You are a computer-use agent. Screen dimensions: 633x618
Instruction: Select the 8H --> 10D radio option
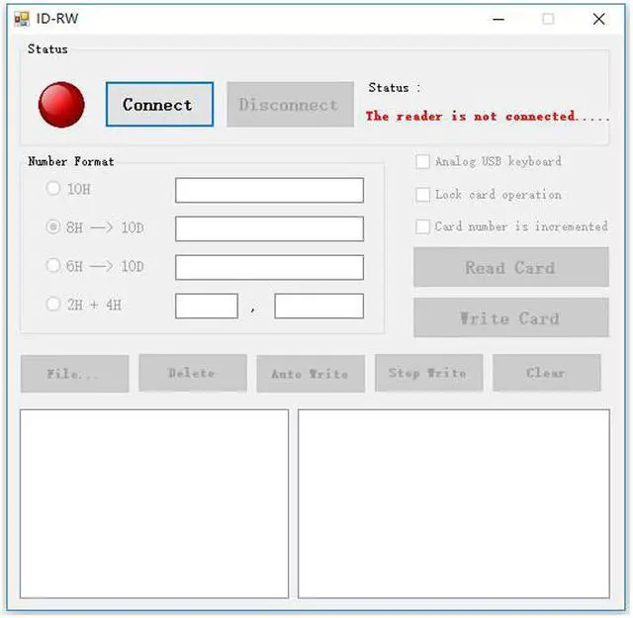point(52,226)
